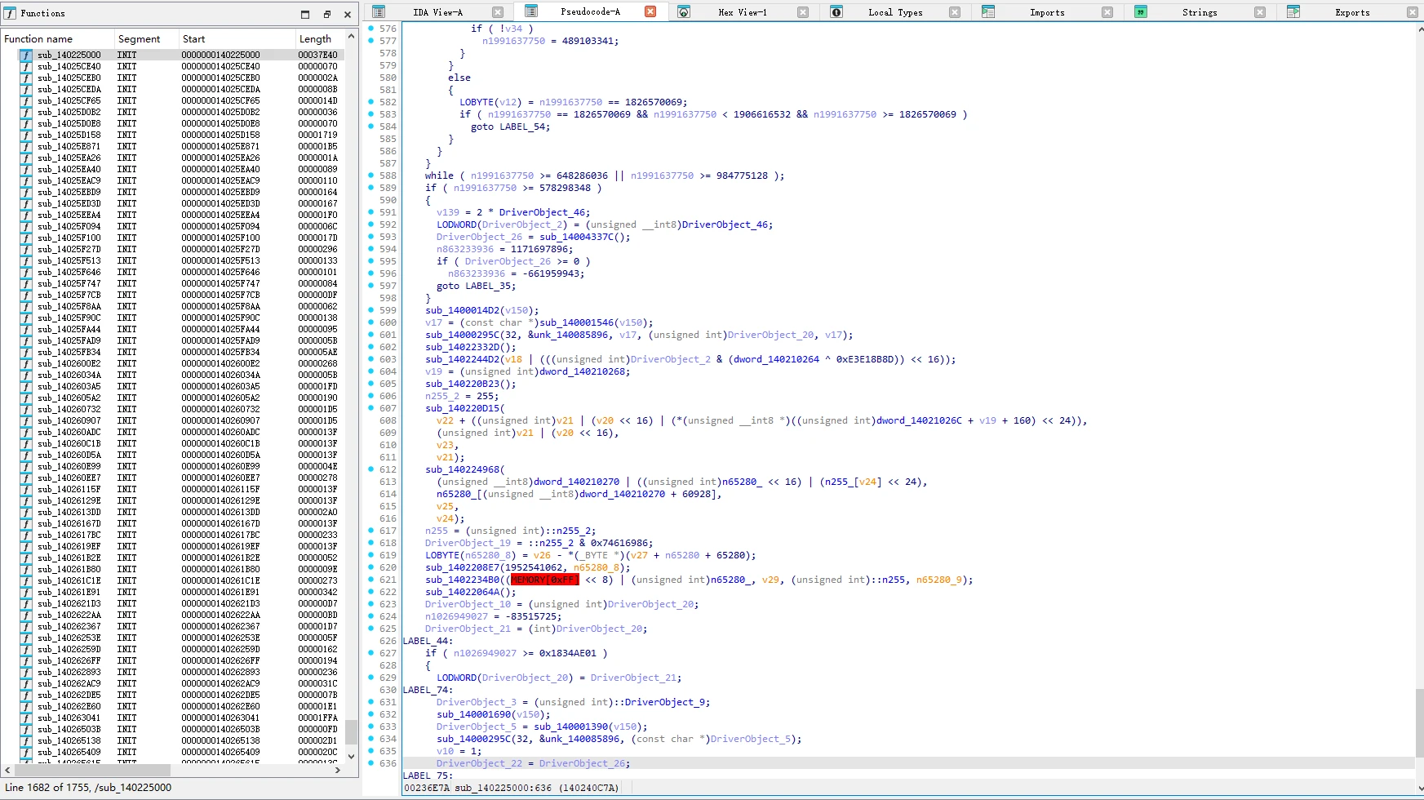Toggle breakpoint dot at line 621
Viewport: 1424px width, 800px height.
coord(371,580)
